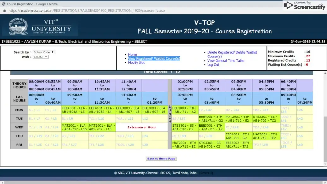
Task: Click the Registered Credits value 12
Action: point(308,60)
